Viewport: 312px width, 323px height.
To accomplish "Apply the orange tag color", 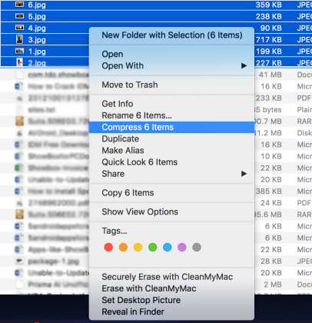I will click(x=123, y=248).
